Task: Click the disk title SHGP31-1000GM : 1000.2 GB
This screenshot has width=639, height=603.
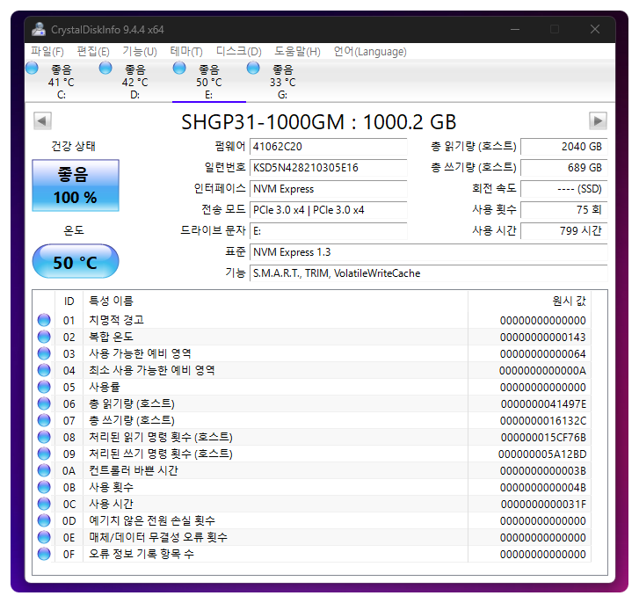Action: [x=319, y=122]
